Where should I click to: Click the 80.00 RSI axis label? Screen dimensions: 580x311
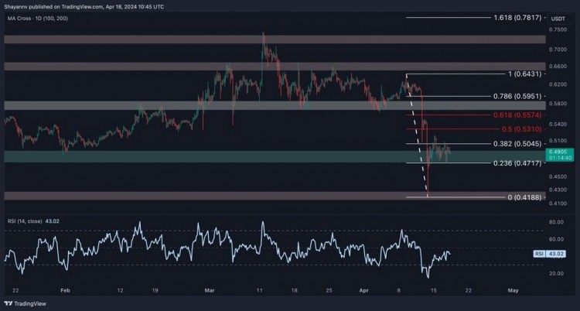pyautogui.click(x=556, y=222)
